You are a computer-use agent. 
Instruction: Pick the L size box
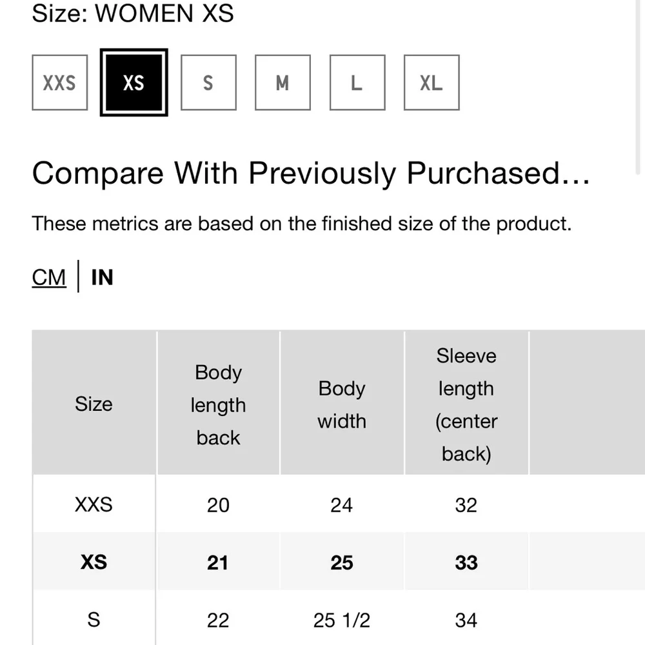point(357,83)
